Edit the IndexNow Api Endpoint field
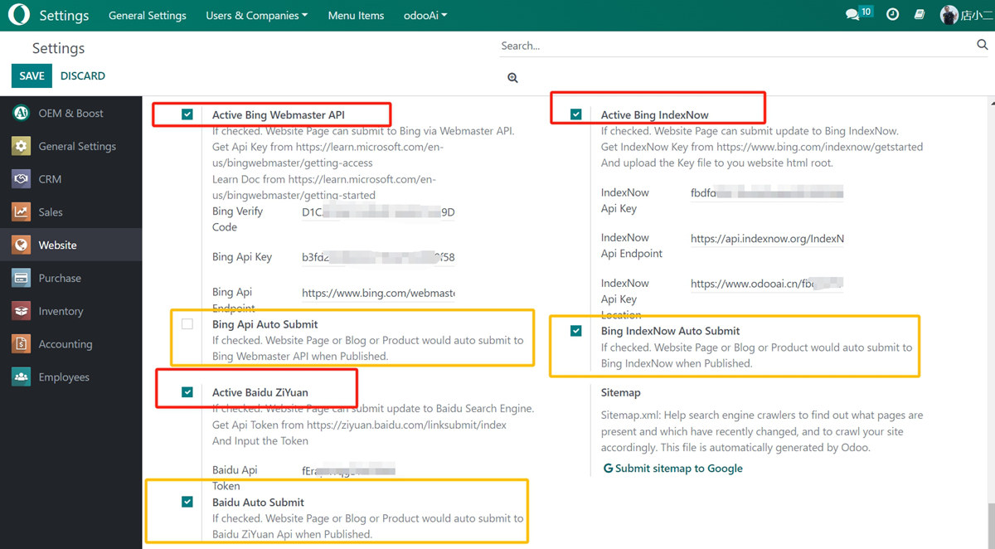Screen dimensions: 995x549 coord(767,239)
